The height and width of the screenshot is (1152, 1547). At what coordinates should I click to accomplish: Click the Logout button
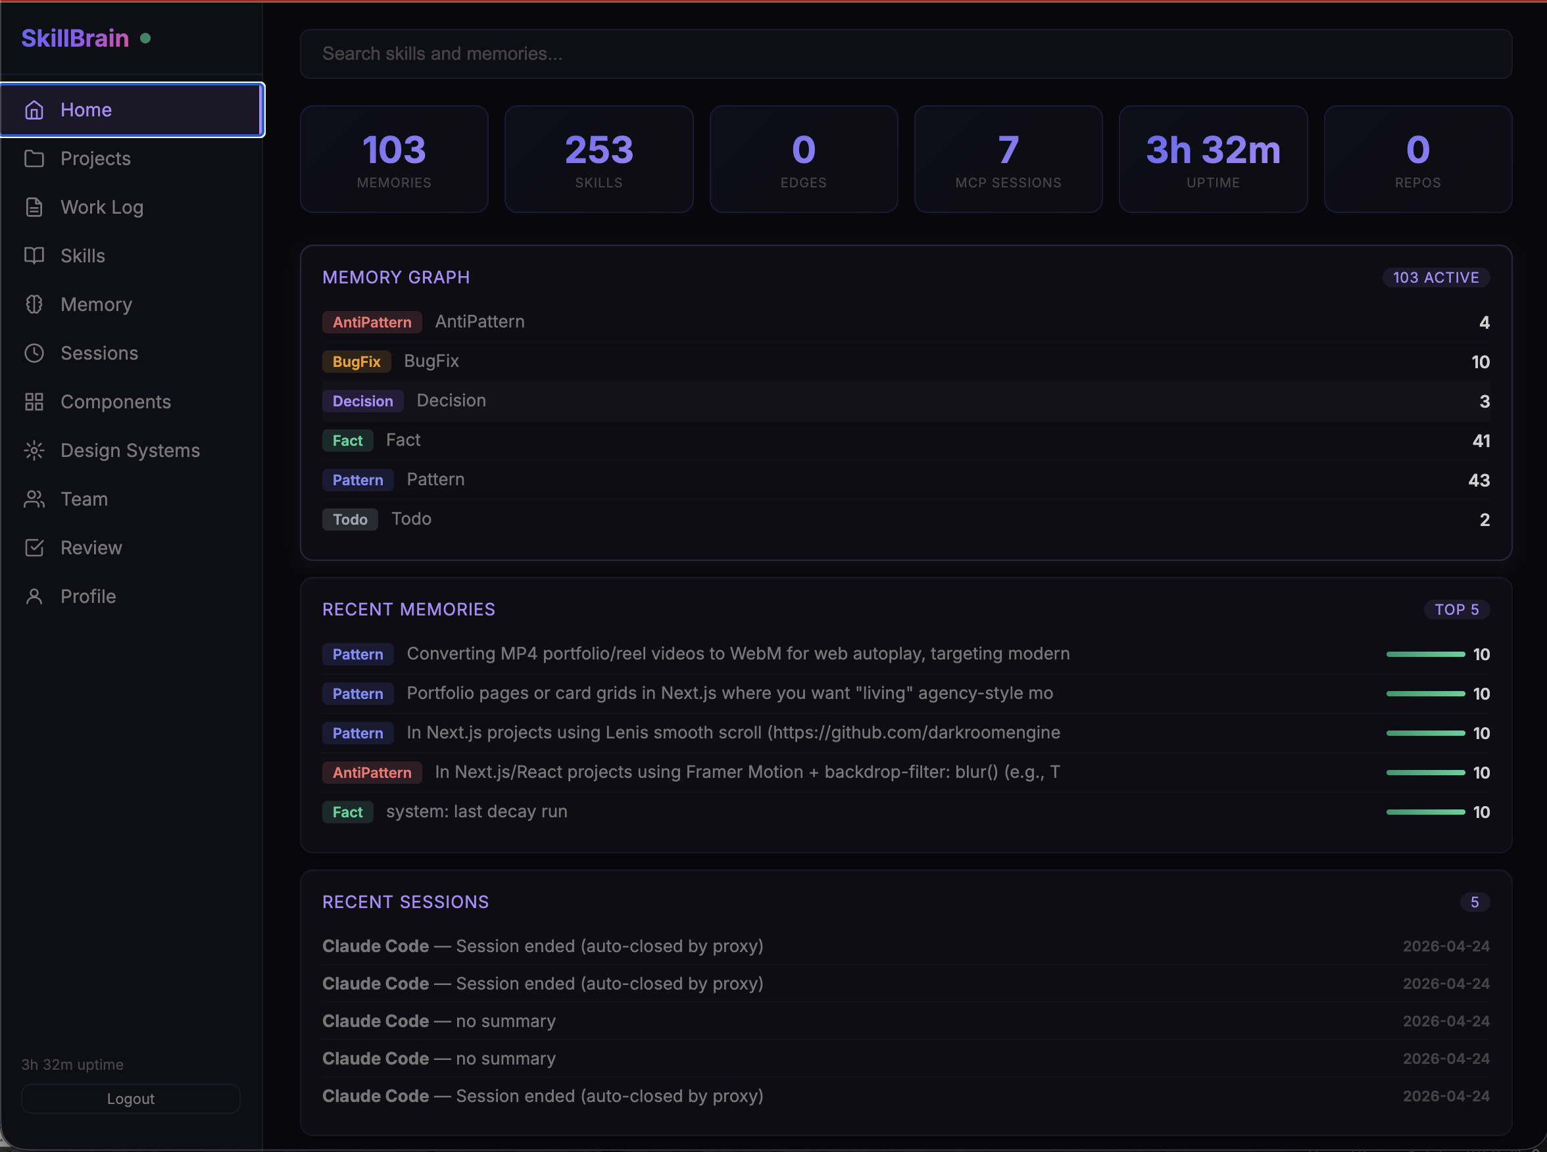[x=130, y=1097]
